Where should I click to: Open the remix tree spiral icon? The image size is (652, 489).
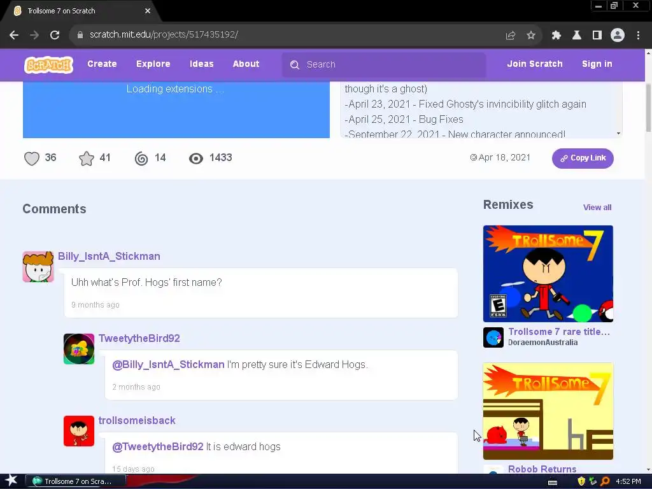click(x=141, y=159)
